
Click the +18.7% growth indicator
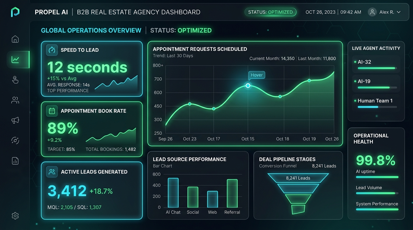[x=101, y=191]
